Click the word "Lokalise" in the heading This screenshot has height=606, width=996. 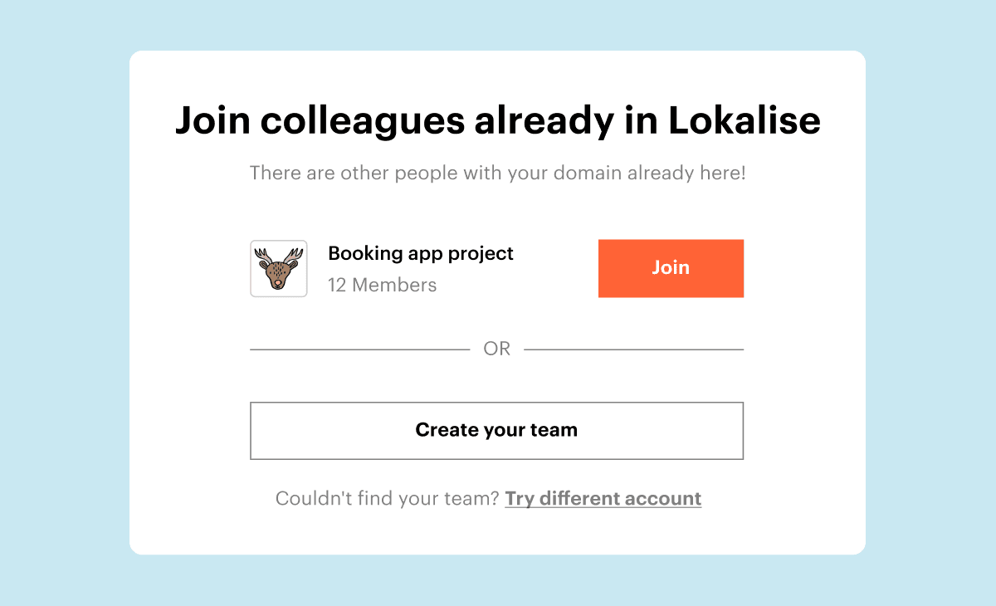click(x=744, y=120)
